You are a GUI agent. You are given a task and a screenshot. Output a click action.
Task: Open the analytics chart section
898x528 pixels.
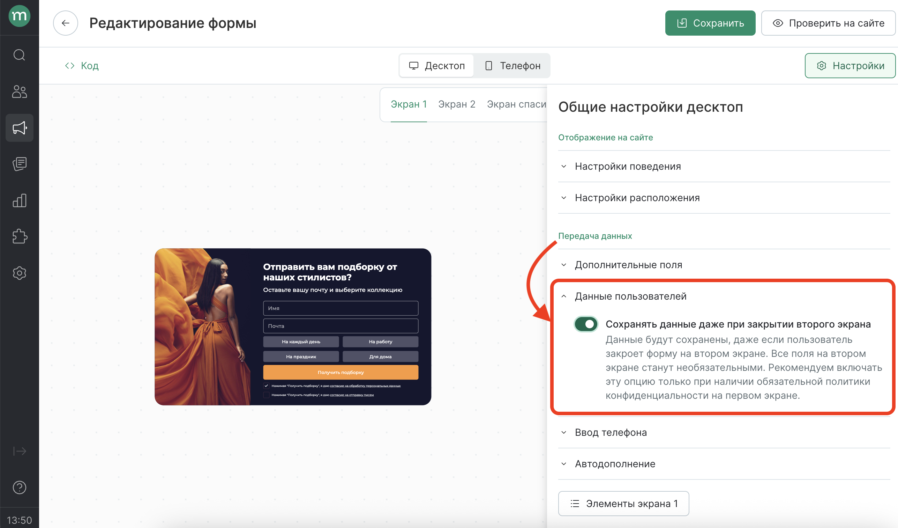19,200
